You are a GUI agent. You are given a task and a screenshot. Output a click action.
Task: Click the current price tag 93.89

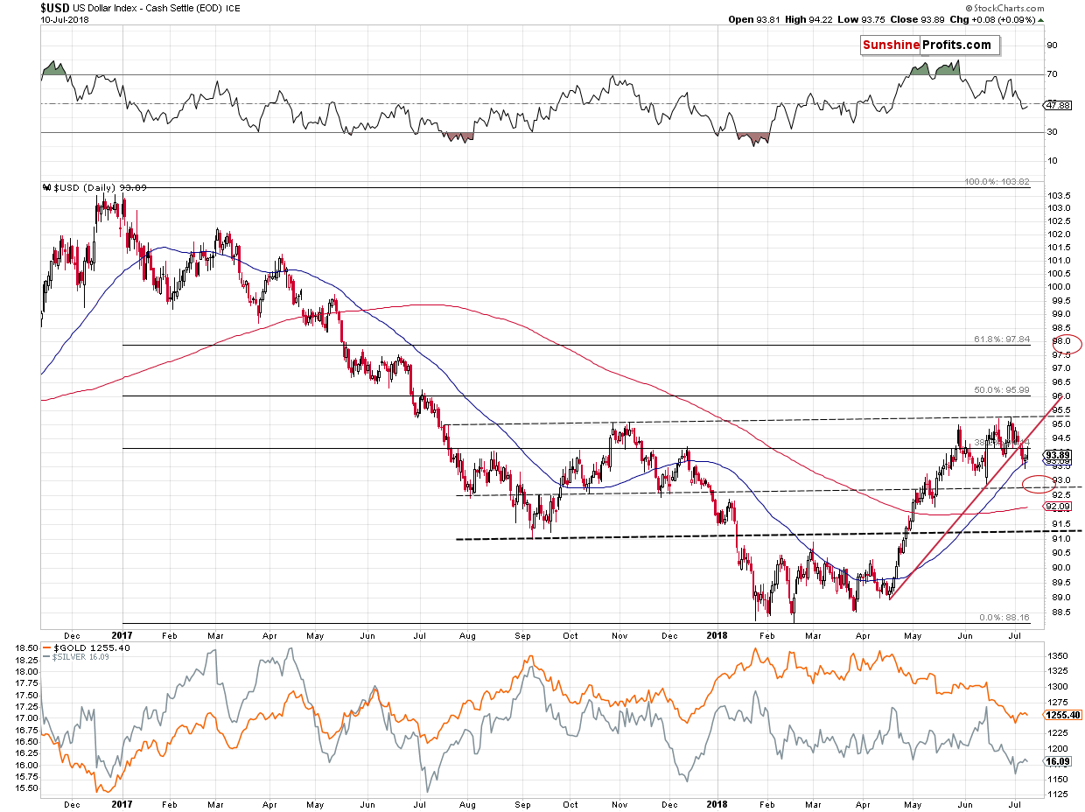(1059, 454)
